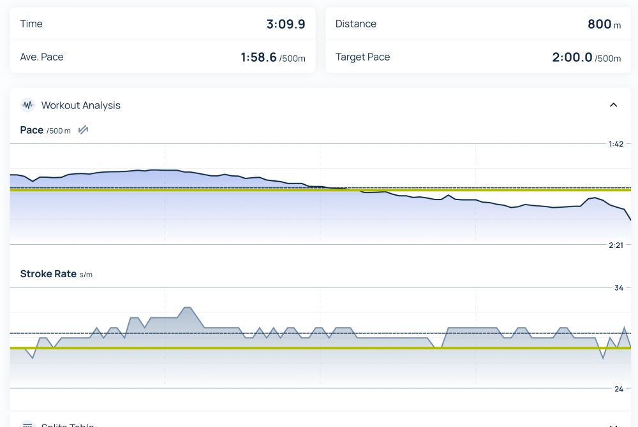This screenshot has width=638, height=427.
Task: Click the Stroke Rate s/m label
Action: (56, 274)
